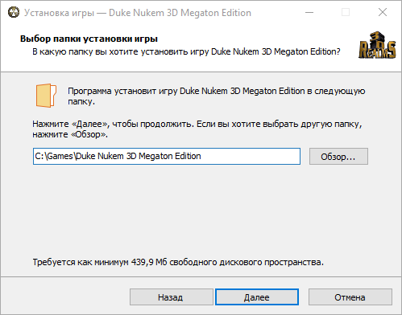
Task: Click the 3D Realms logo
Action: (377, 45)
